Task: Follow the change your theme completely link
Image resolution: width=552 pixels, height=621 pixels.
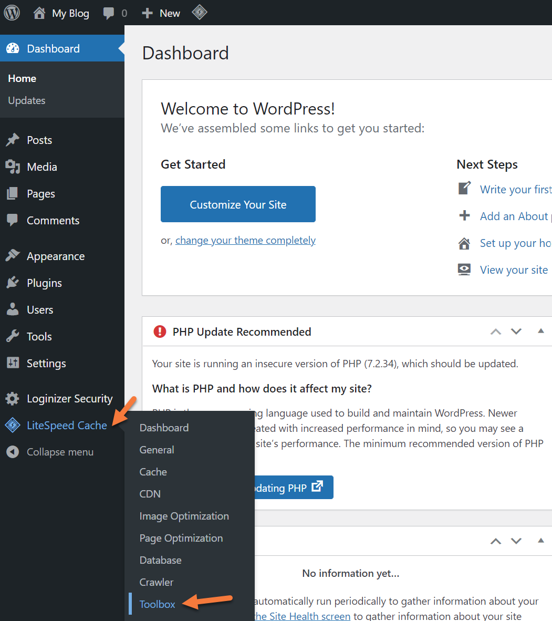Action: 245,241
